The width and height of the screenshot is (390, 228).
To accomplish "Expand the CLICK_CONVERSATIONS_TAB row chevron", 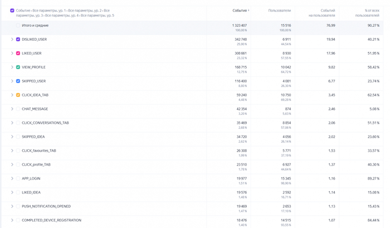I will tap(12, 123).
